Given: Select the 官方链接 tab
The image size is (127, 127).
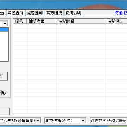Looking at the screenshot, I should click(54, 13).
